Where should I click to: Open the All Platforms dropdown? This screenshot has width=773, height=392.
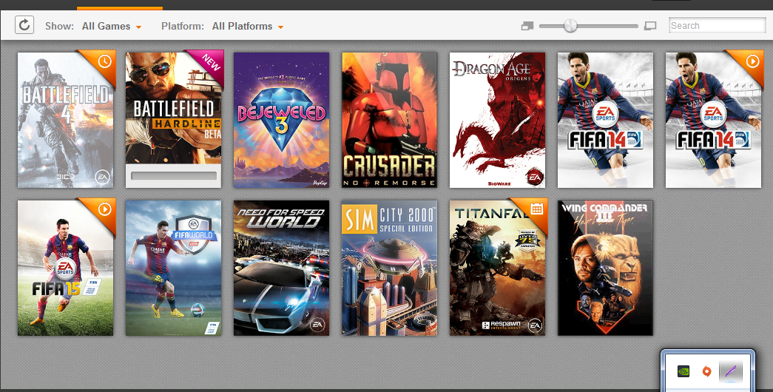pyautogui.click(x=248, y=26)
